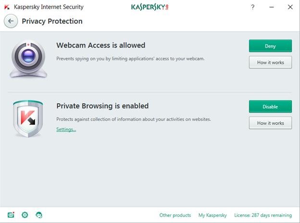Click the Kaspersky logo in title bar

tap(7, 7)
